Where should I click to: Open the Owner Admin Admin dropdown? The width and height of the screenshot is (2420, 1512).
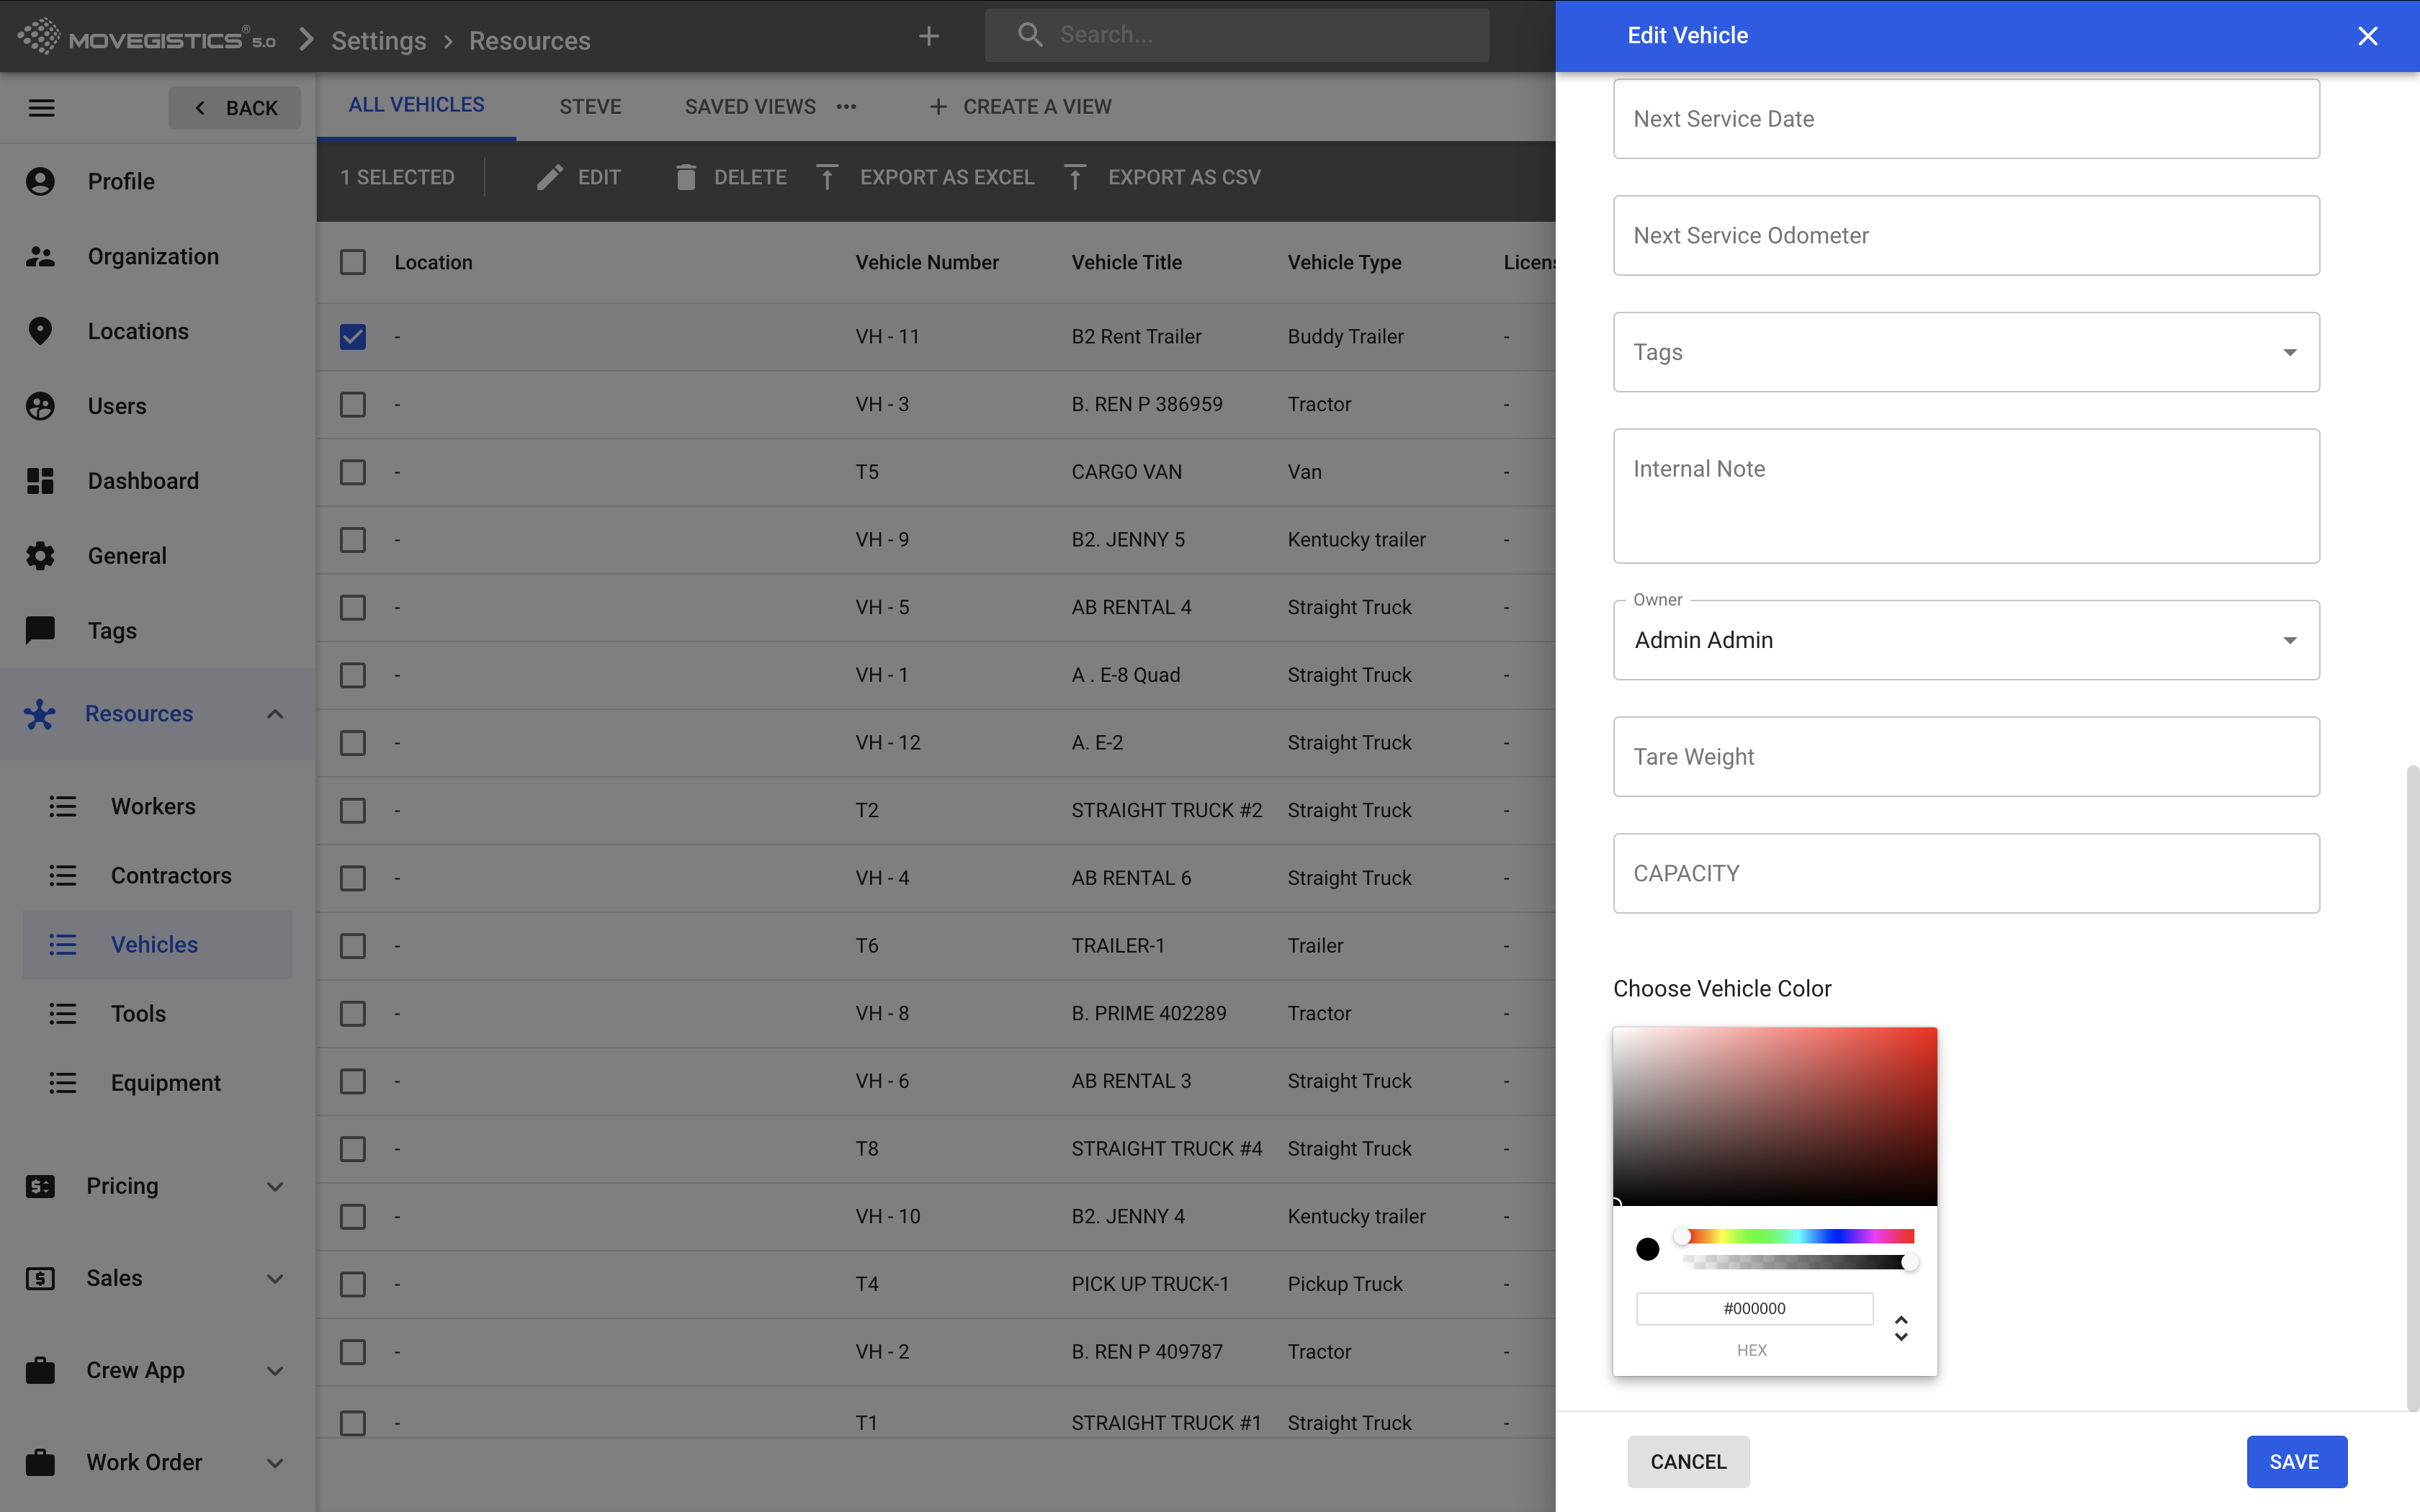pyautogui.click(x=1966, y=640)
